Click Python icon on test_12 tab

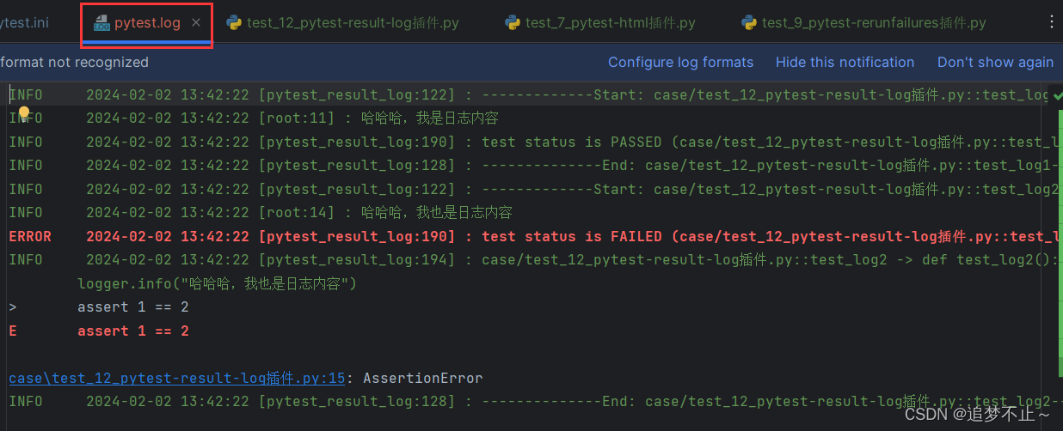pyautogui.click(x=233, y=23)
